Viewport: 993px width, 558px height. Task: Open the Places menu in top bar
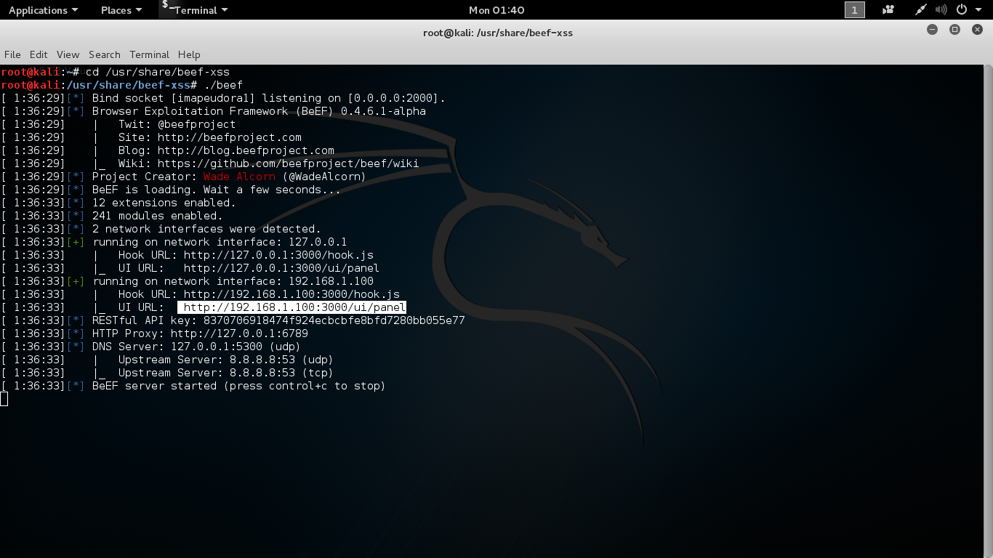click(x=121, y=10)
